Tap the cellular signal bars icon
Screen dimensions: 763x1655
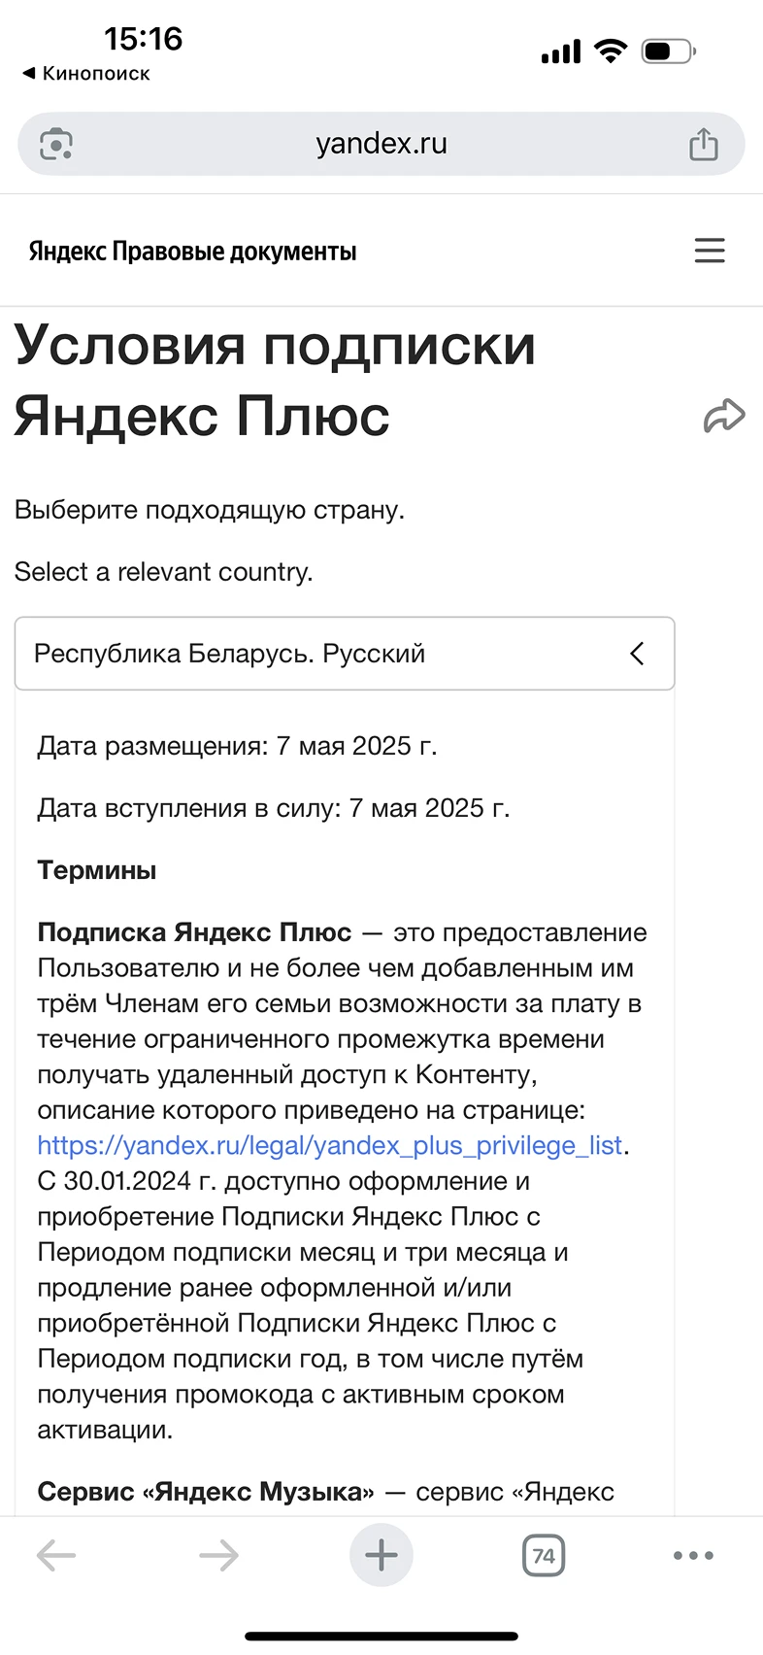561,51
